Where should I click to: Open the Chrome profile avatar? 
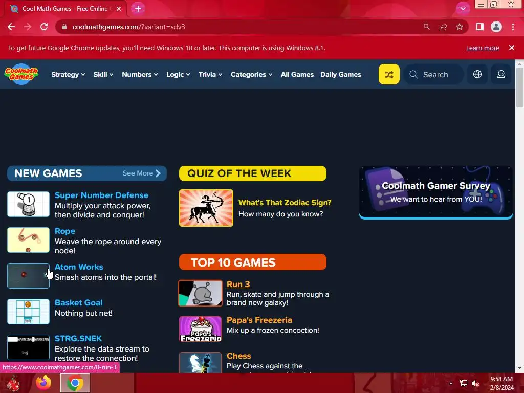[x=496, y=27]
